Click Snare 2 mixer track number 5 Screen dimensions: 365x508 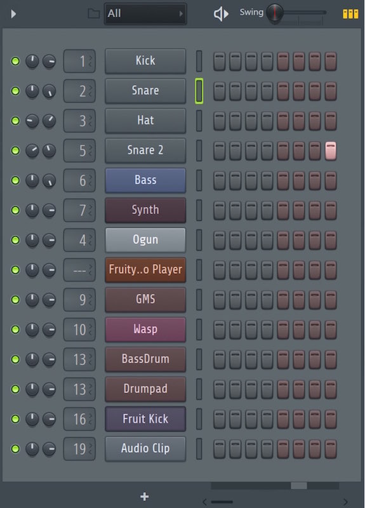pyautogui.click(x=79, y=150)
